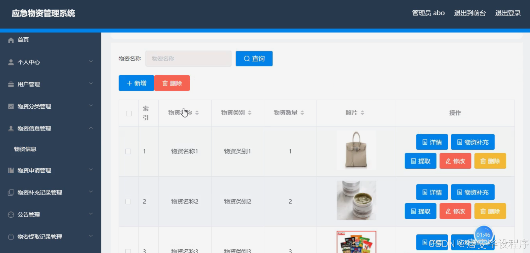Click the 物资名称2 cell
The width and height of the screenshot is (530, 253).
tap(185, 202)
